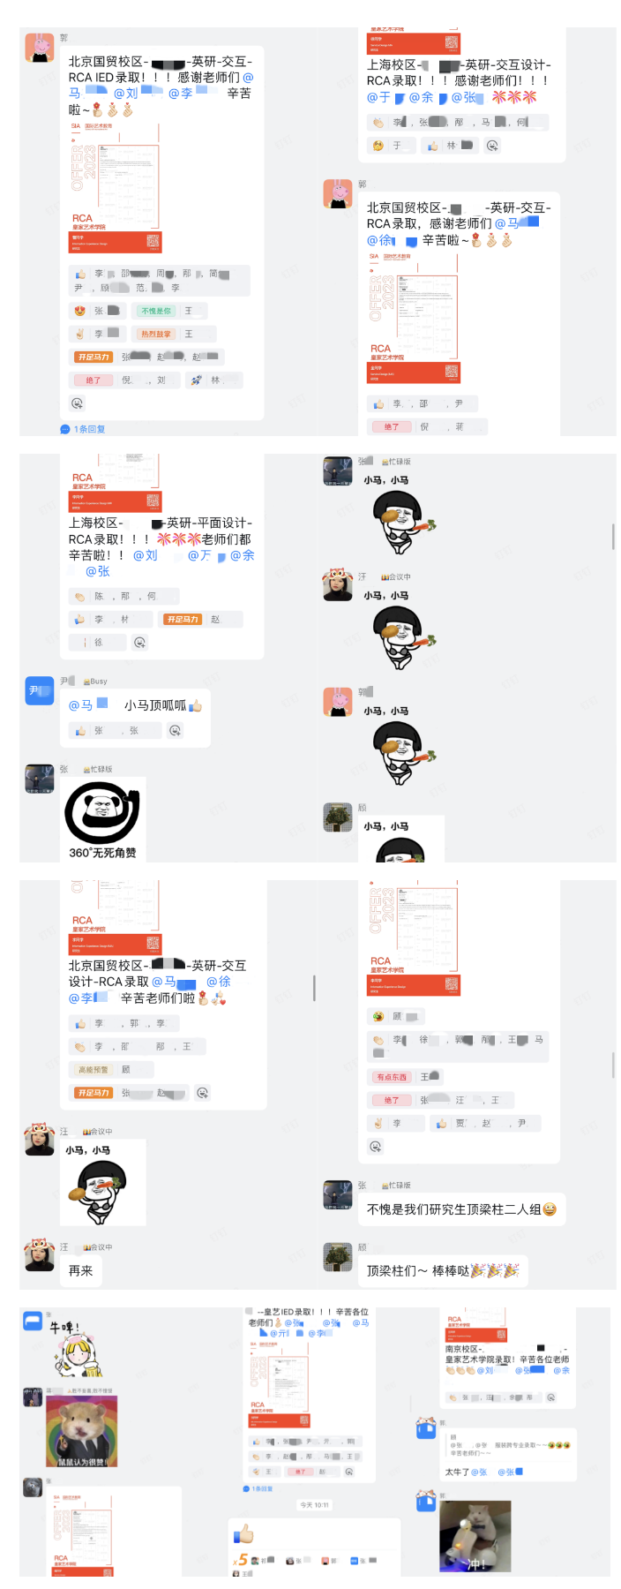621x1589 pixels.
Task: Click the heart-eyes emoji reaction next to 张
Action: (79, 311)
